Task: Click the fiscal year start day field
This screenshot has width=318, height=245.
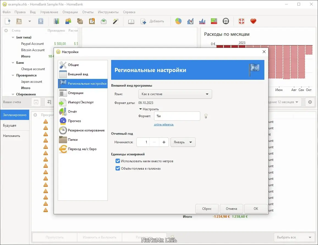Action: pyautogui.click(x=143, y=142)
